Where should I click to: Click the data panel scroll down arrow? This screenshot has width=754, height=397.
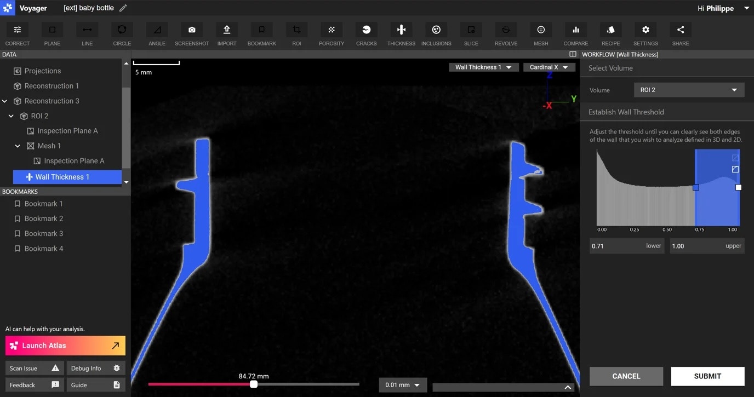pos(127,182)
